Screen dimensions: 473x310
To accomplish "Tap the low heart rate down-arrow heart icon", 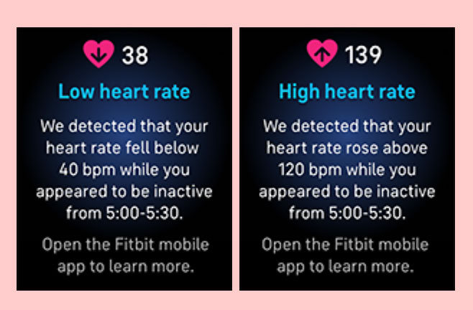I will [x=99, y=54].
